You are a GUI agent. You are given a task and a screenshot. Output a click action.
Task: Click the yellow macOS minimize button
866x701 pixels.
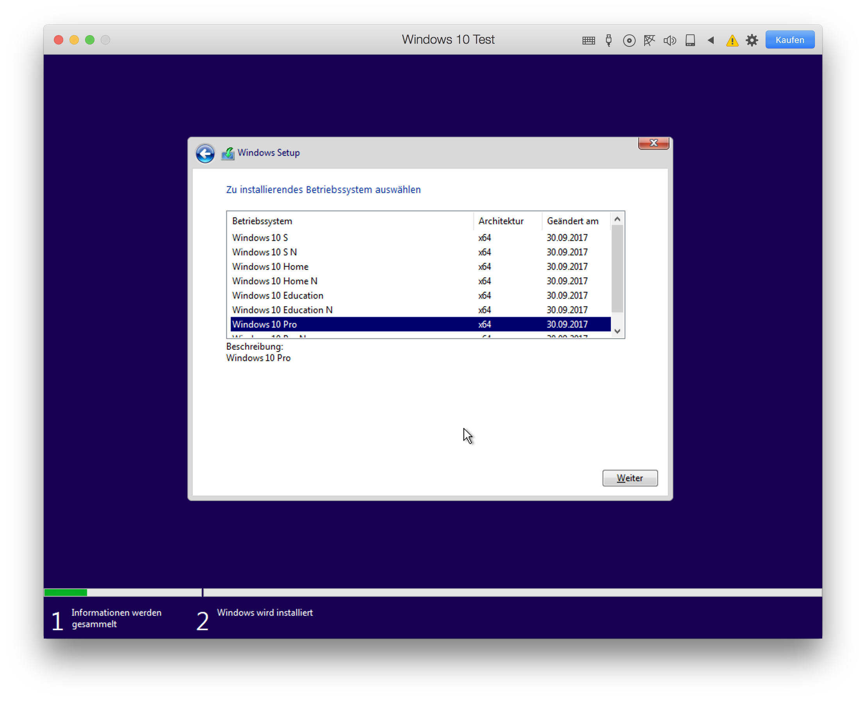coord(74,39)
